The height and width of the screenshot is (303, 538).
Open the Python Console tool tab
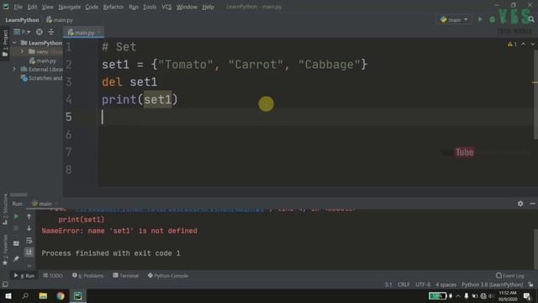click(168, 275)
